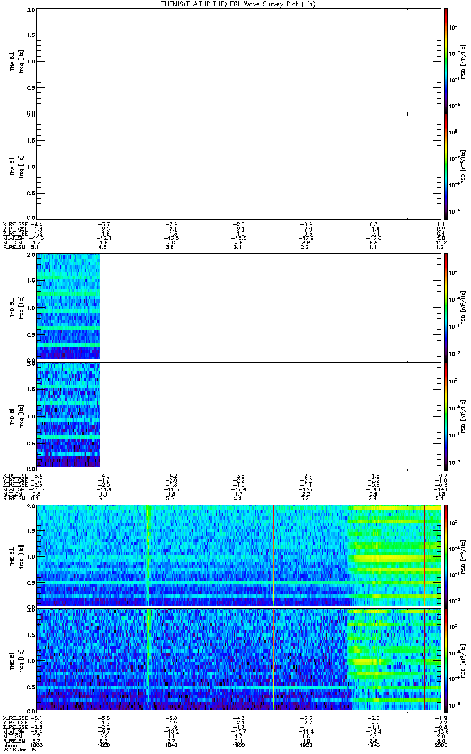Click the THA B-perpendicular freq [Hz] axis label
This screenshot has height=754, width=471.
click(x=21, y=61)
